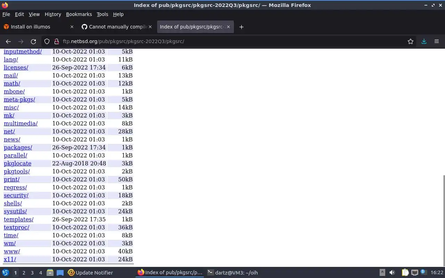
Task: Open a new tab with the plus button
Action: click(241, 27)
